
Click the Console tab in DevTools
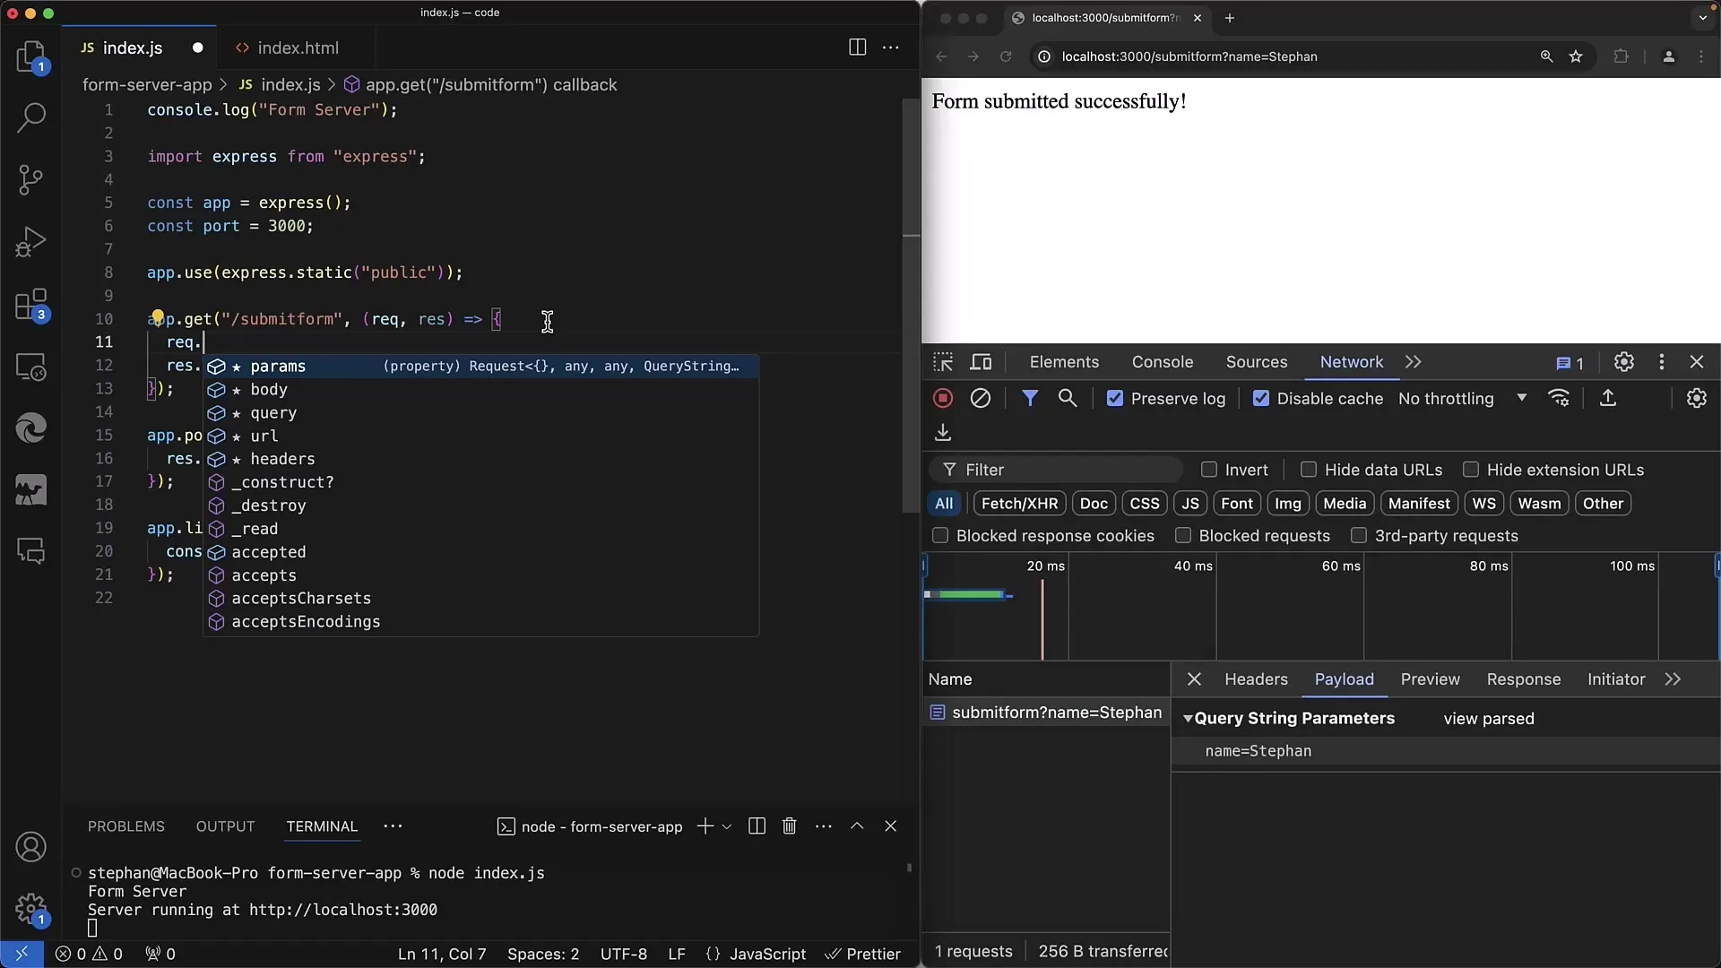click(x=1162, y=362)
